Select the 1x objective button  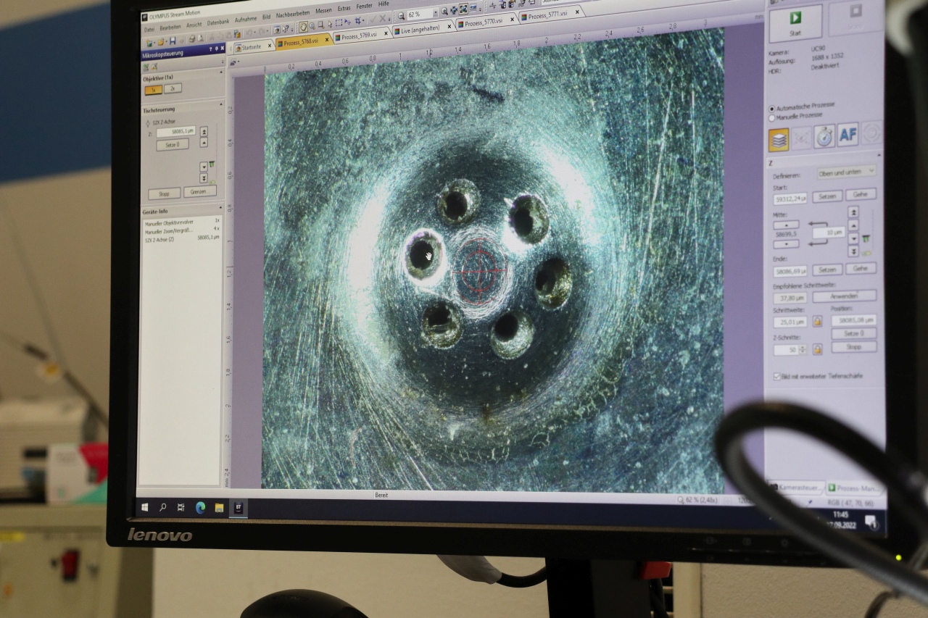[x=153, y=90]
